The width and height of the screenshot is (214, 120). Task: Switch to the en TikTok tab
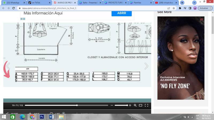(39, 3)
